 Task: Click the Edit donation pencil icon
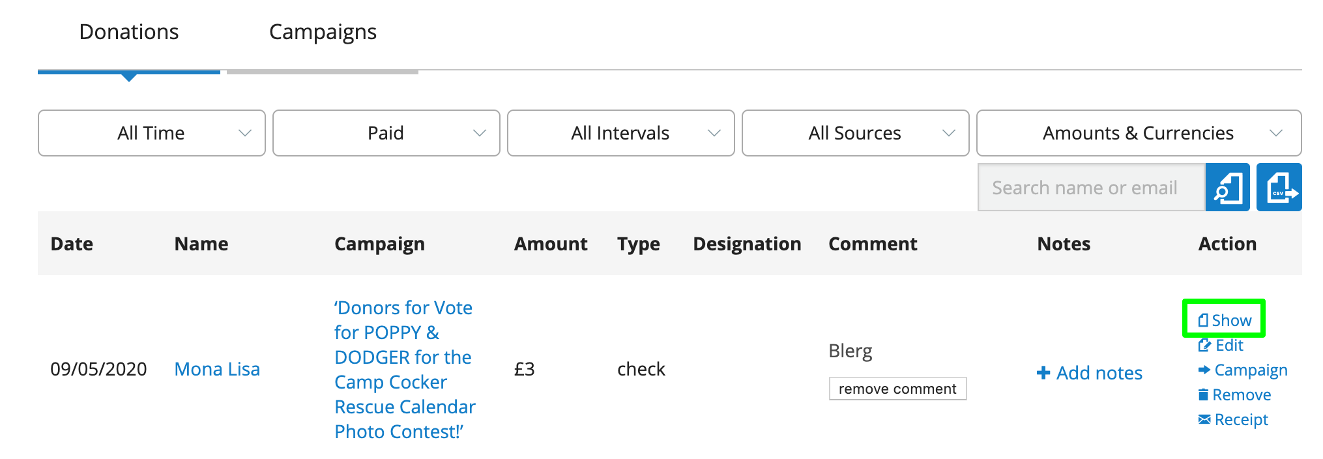tap(1204, 346)
